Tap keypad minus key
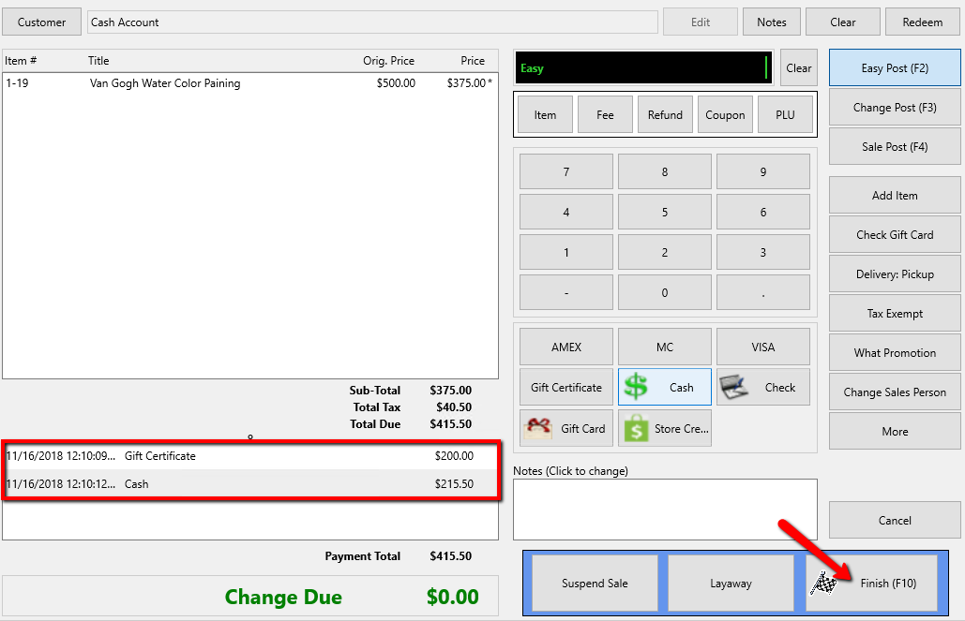The height and width of the screenshot is (621, 965). (566, 292)
